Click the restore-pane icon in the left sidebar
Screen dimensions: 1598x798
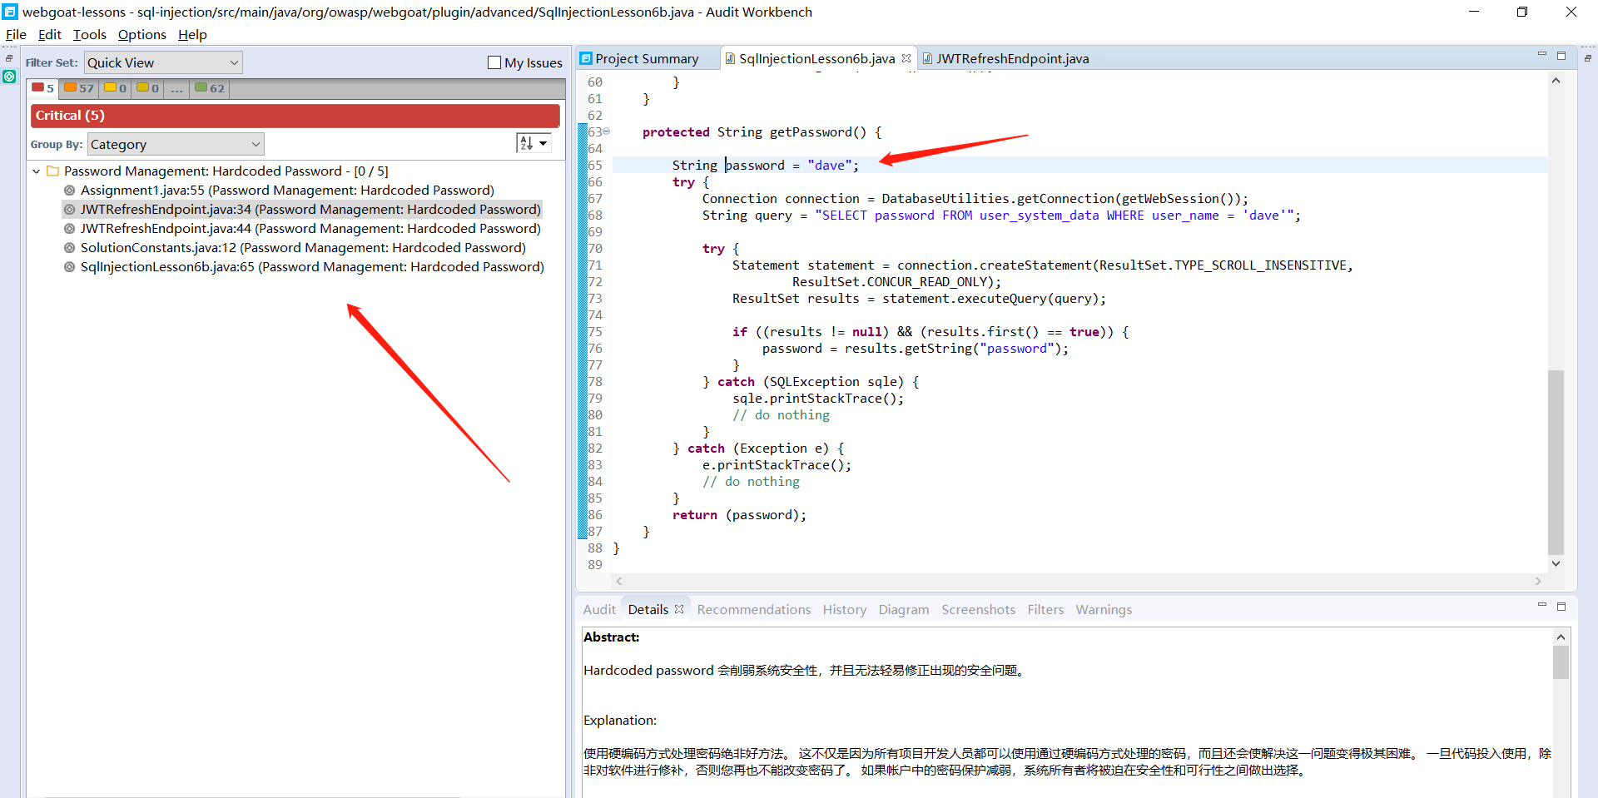click(8, 58)
